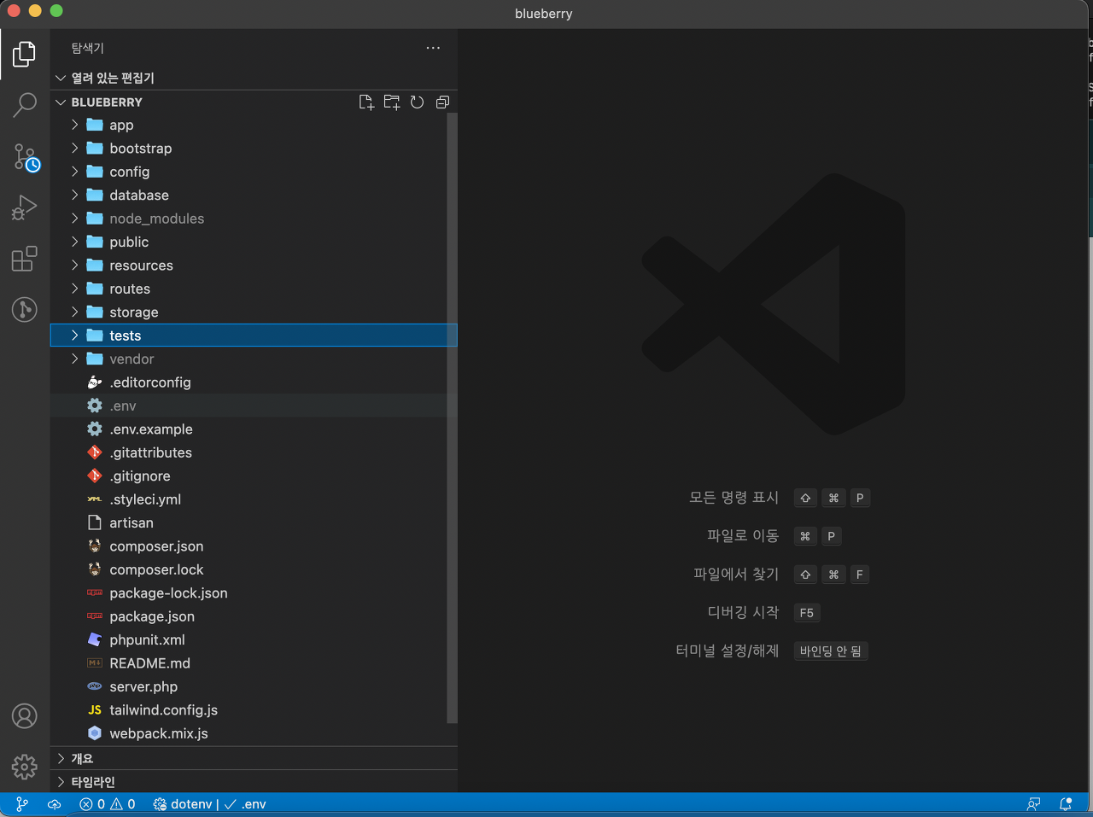Viewport: 1093px width, 817px height.
Task: Open the server.php file
Action: (254, 686)
